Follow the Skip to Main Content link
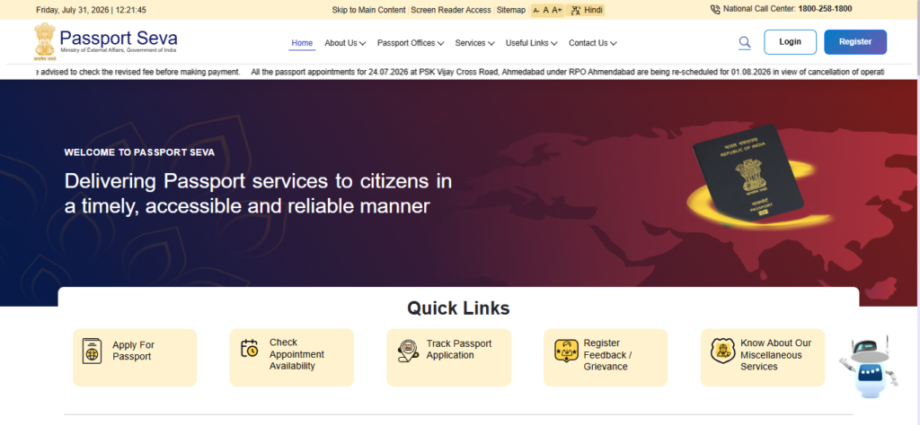920x425 pixels. tap(368, 10)
